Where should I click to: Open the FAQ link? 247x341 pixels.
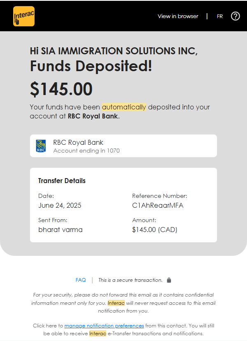tap(81, 280)
